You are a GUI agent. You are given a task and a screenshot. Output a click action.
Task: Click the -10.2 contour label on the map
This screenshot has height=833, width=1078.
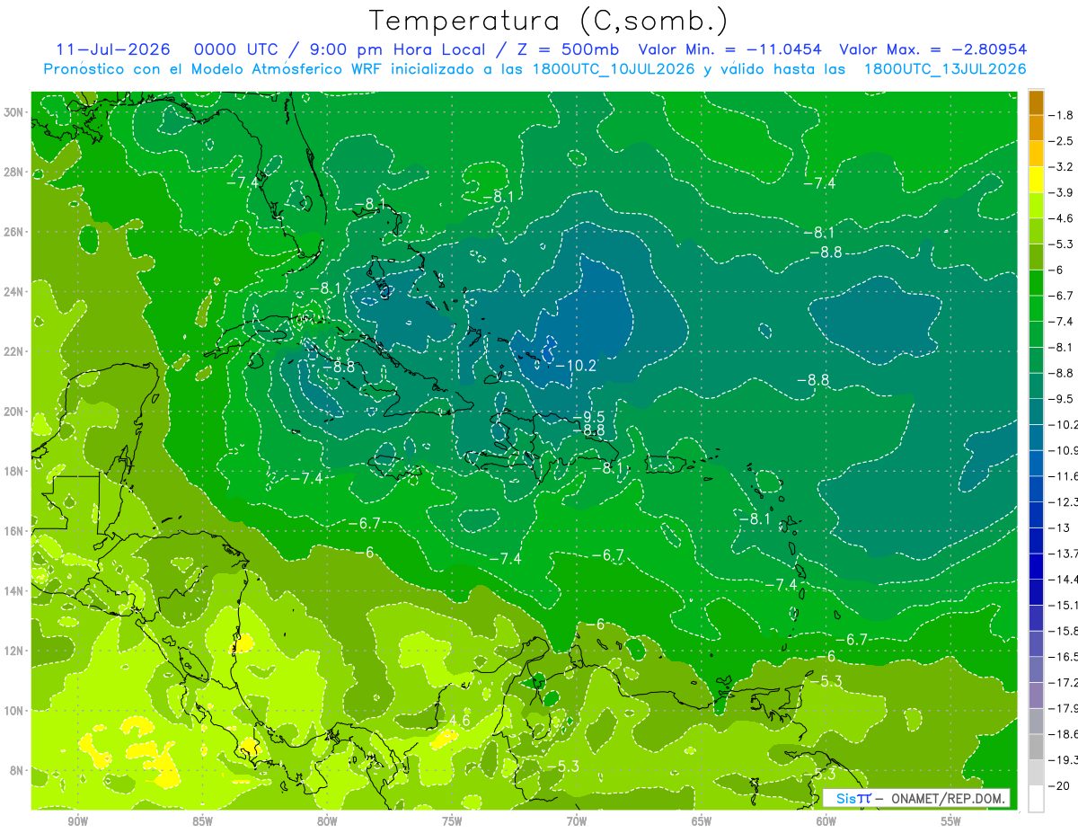point(576,365)
